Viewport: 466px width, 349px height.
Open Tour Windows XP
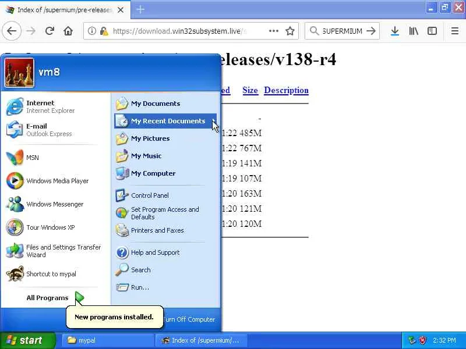[55, 227]
